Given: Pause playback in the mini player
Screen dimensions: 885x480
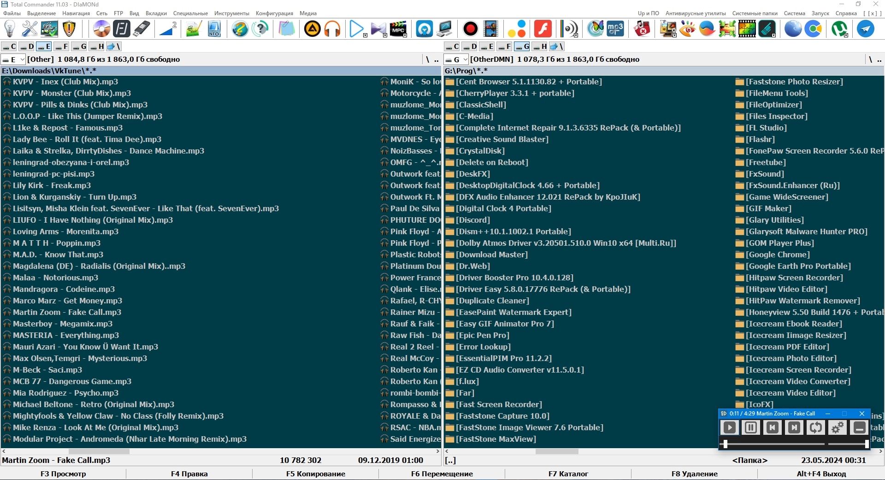Looking at the screenshot, I should point(750,427).
